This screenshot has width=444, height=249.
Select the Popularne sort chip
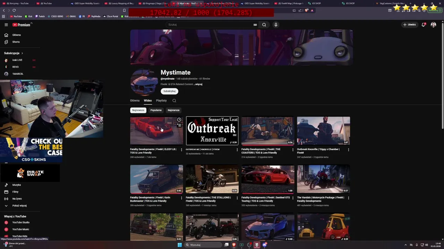coord(156,110)
